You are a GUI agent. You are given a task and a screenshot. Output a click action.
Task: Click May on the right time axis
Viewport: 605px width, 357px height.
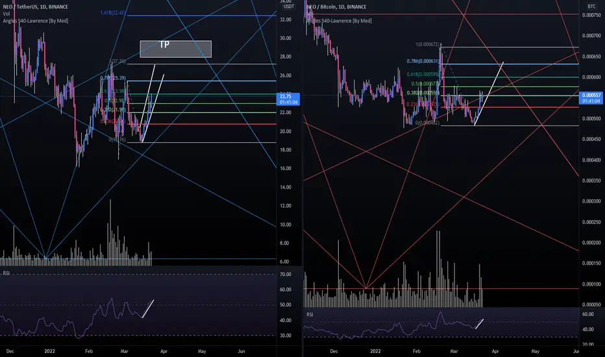(x=535, y=351)
